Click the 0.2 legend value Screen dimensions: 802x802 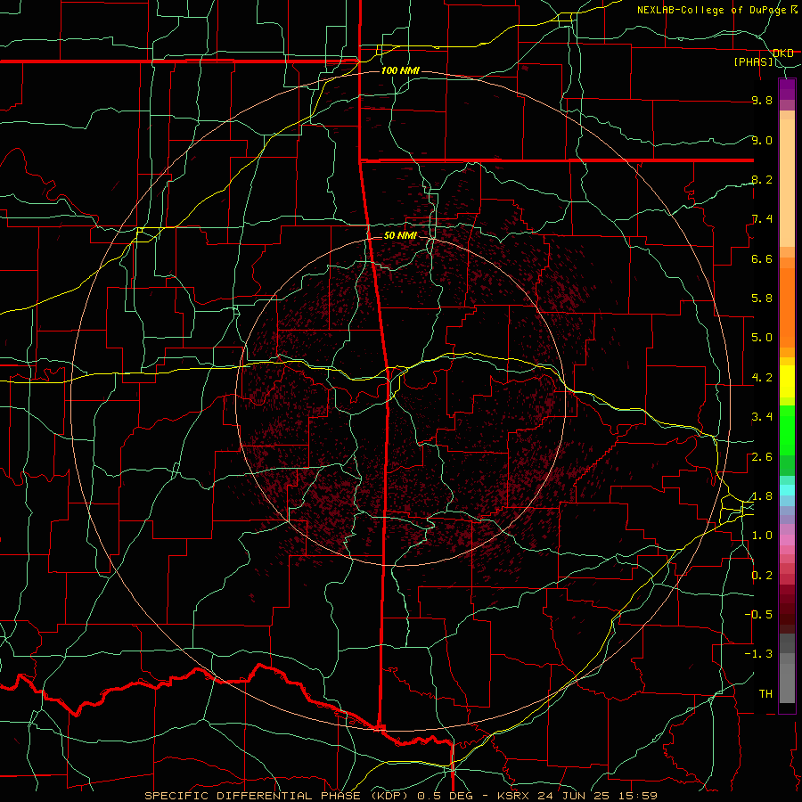coord(762,576)
